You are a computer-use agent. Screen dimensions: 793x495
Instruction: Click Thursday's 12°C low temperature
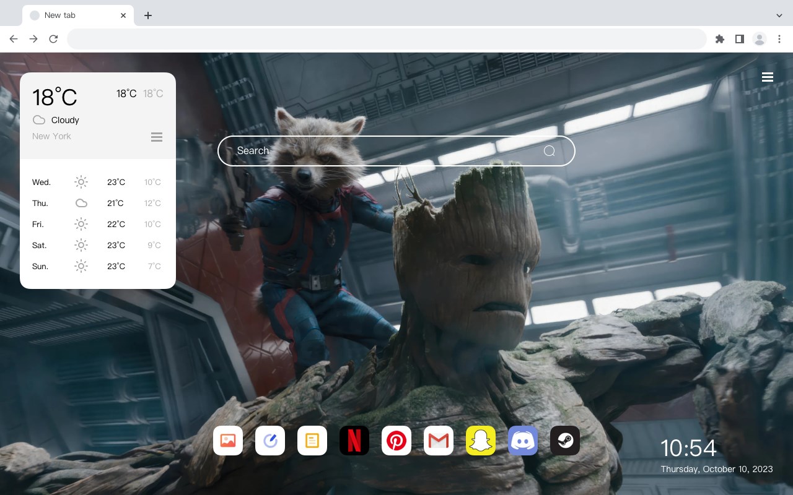coord(152,203)
